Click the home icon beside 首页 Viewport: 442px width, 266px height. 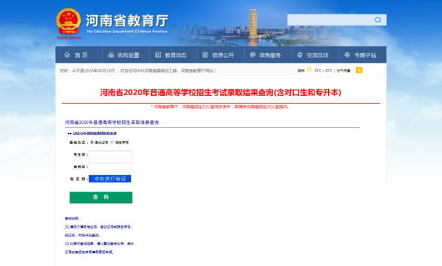click(x=67, y=54)
